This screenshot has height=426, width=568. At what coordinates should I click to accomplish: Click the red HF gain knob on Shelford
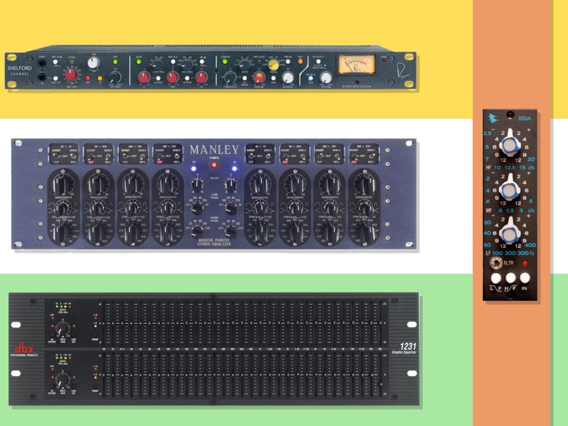click(x=201, y=78)
